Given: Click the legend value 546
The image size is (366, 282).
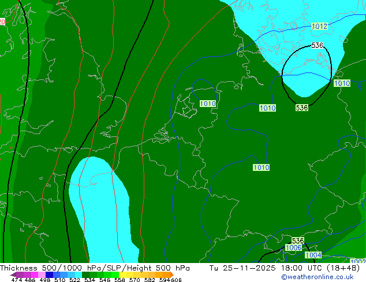Looking at the screenshot, I should click(105, 280).
